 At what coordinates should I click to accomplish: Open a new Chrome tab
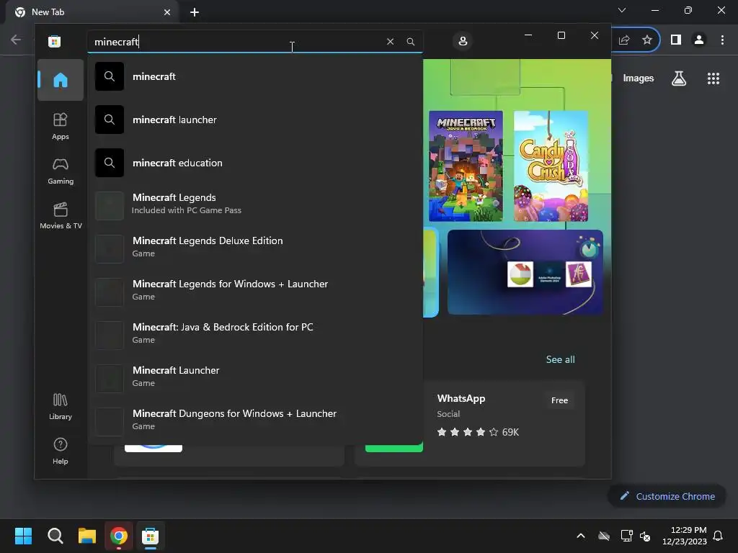click(195, 12)
